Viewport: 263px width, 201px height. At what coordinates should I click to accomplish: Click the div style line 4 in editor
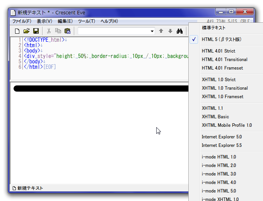106,56
